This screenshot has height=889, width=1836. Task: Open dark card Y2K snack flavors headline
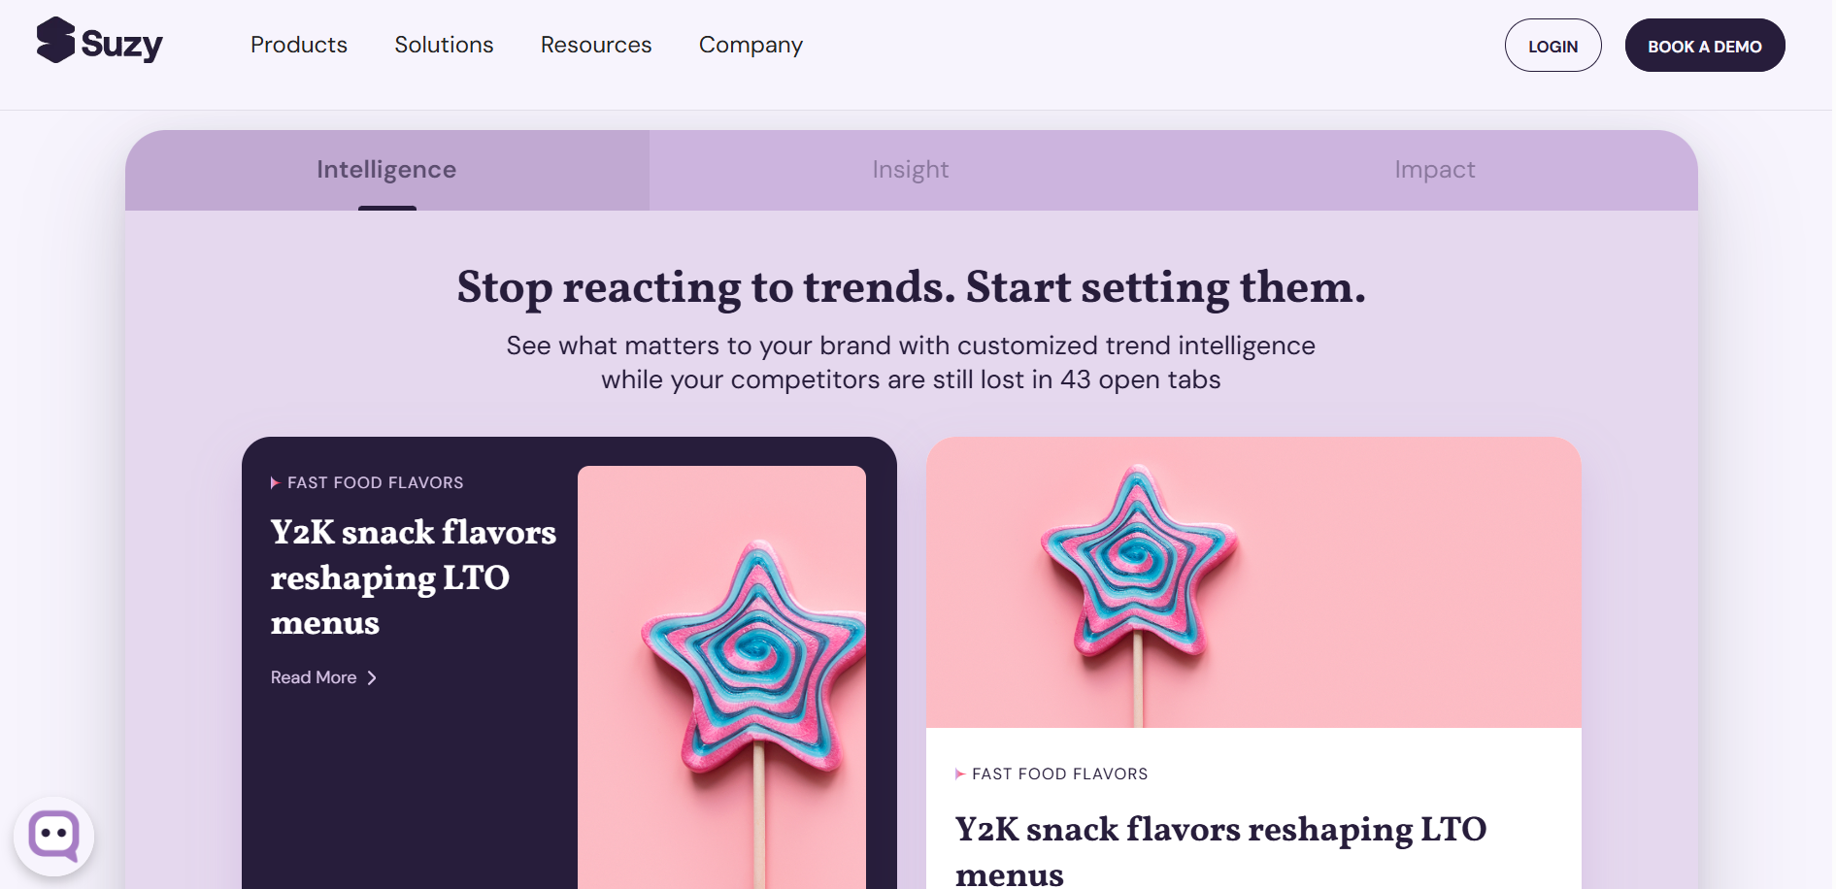point(413,577)
